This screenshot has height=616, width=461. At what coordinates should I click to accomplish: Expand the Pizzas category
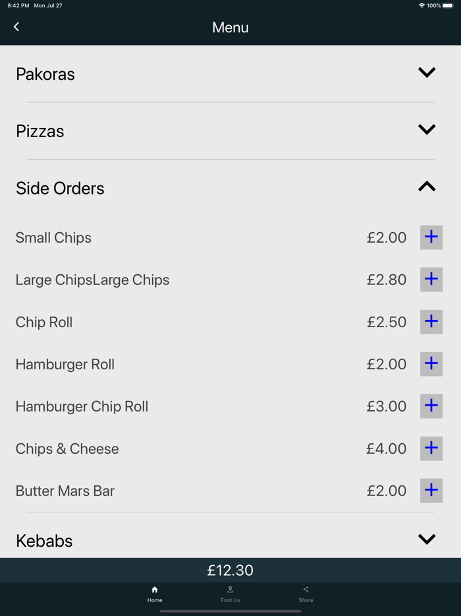(x=426, y=129)
